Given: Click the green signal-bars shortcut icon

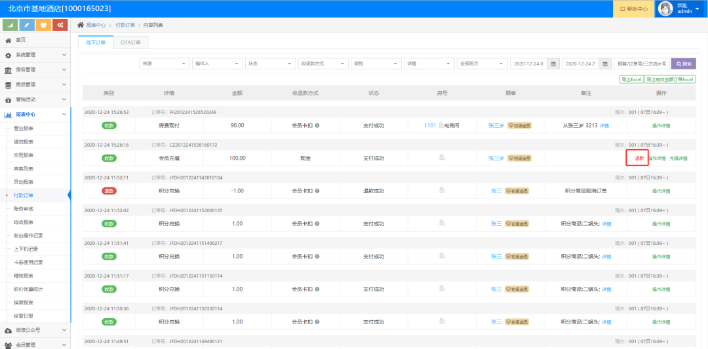Looking at the screenshot, I should pos(10,25).
